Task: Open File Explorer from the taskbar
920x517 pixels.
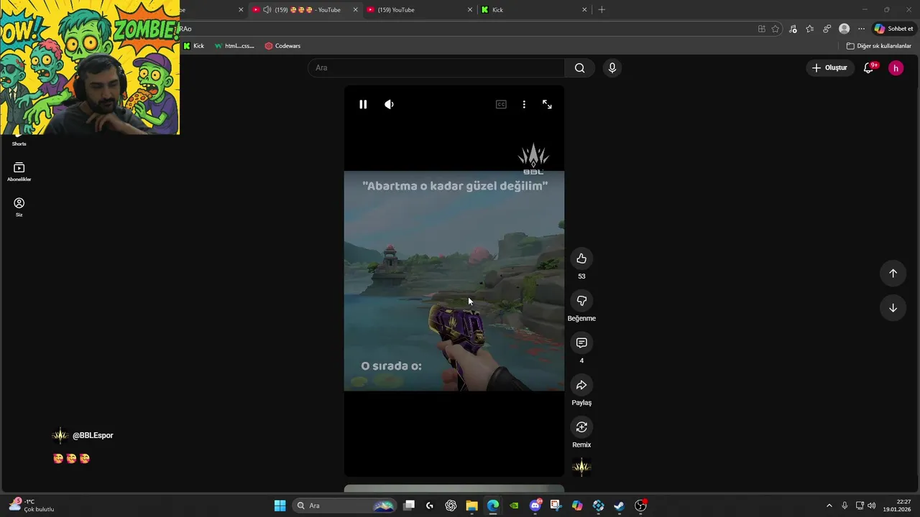Action: pyautogui.click(x=471, y=506)
